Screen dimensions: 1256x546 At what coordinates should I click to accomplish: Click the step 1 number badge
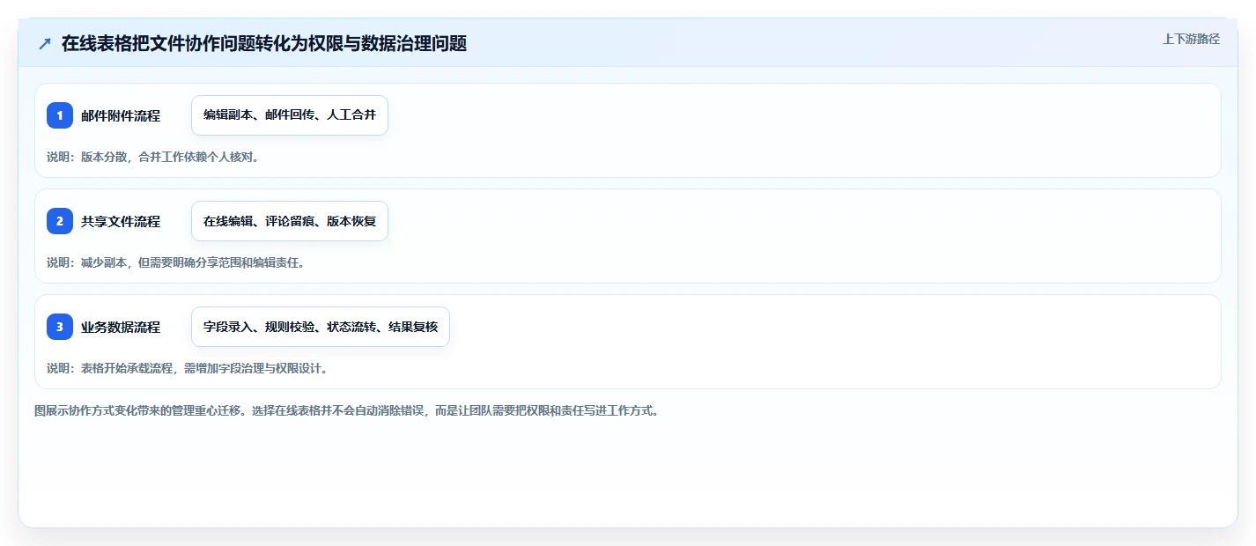60,115
